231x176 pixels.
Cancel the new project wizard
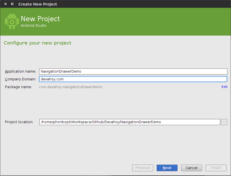(x=192, y=168)
